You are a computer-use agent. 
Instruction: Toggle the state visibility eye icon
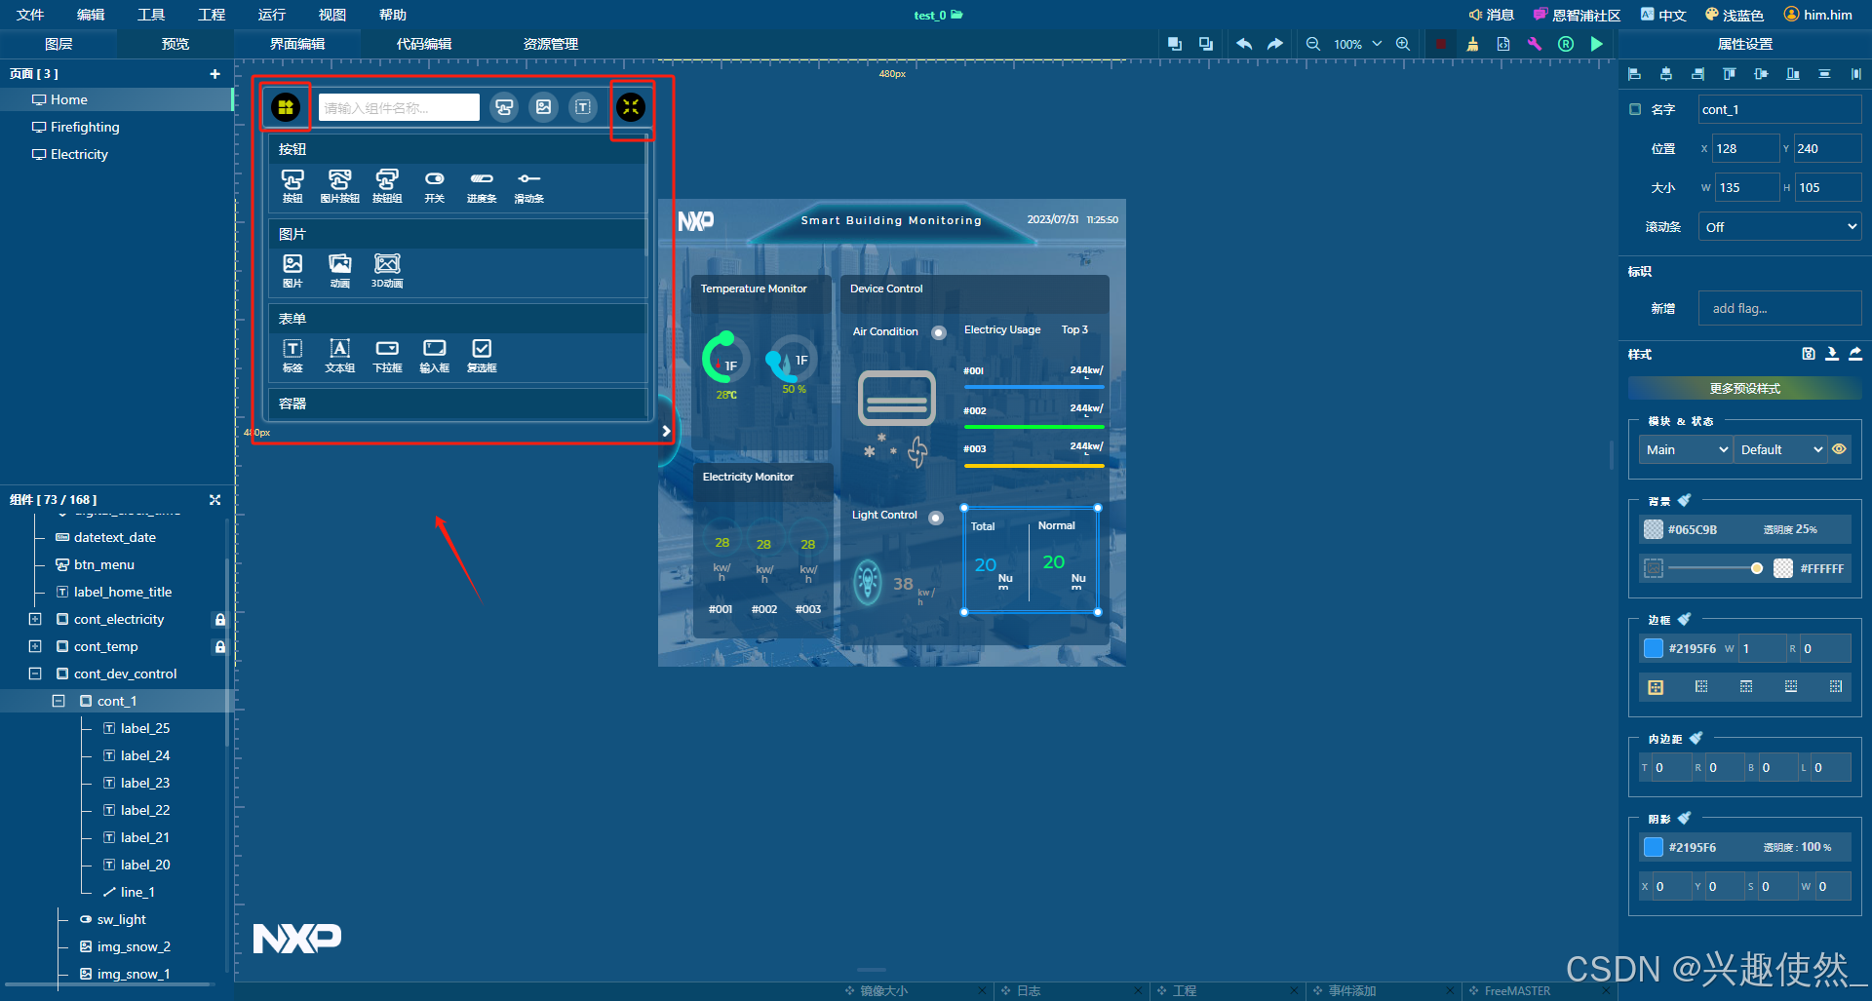(1839, 449)
